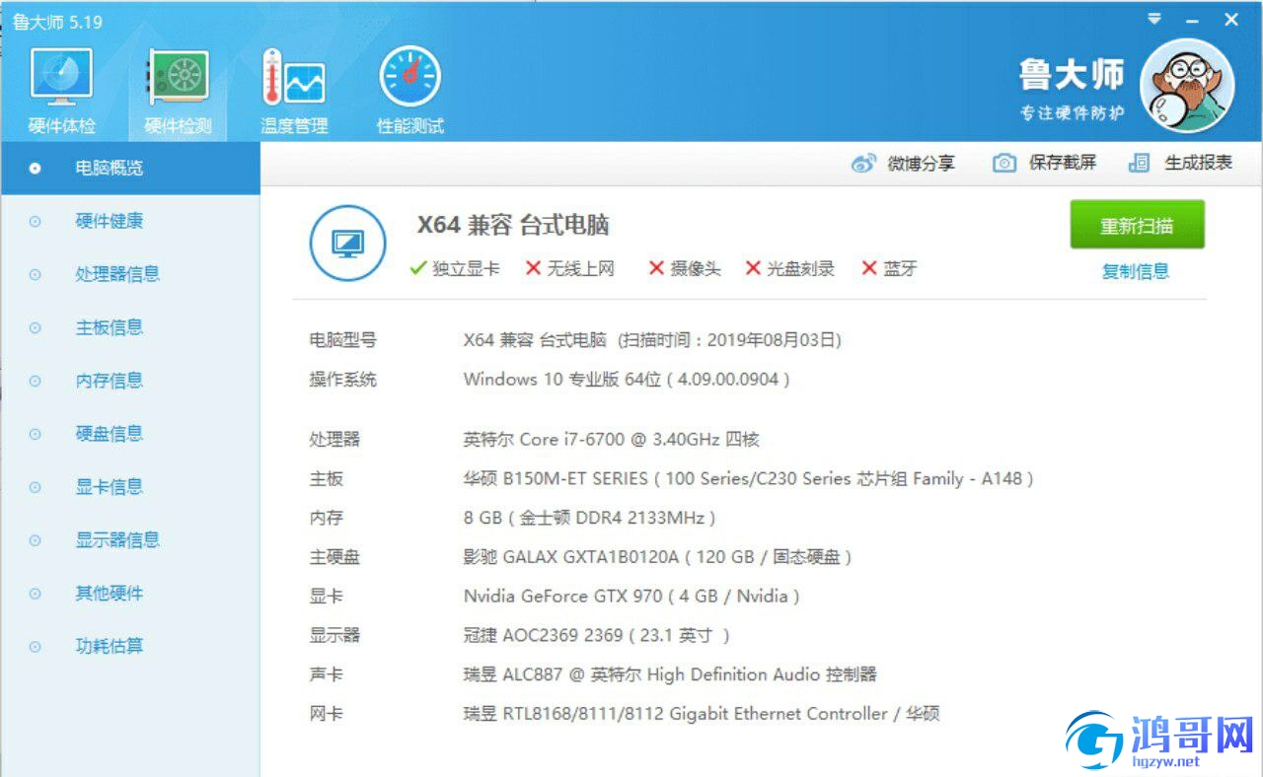This screenshot has width=1263, height=777.
Task: Select the 硬件检测 hardware detection icon
Action: [178, 91]
